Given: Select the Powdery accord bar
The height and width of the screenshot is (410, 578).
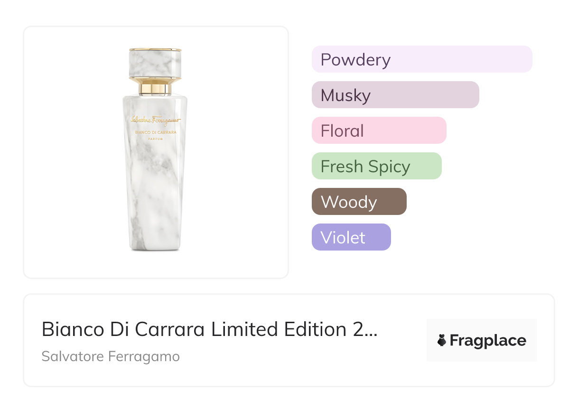Looking at the screenshot, I should coord(421,59).
